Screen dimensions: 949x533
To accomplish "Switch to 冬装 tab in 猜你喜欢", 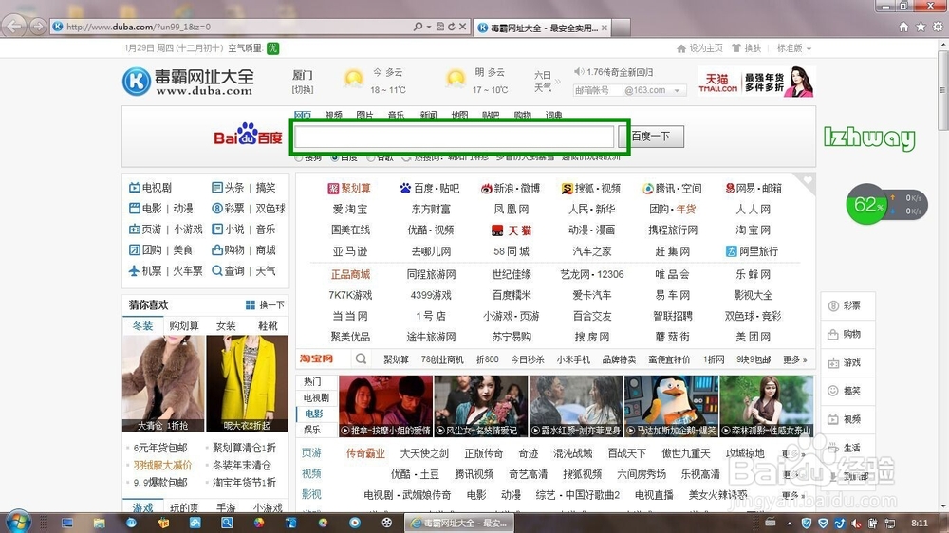I will 143,325.
